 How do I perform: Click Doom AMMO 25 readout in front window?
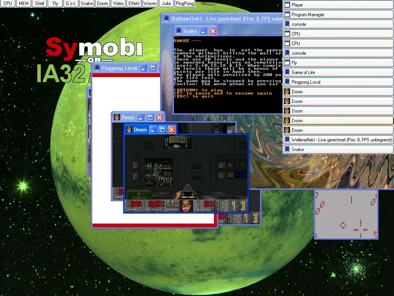[134, 206]
